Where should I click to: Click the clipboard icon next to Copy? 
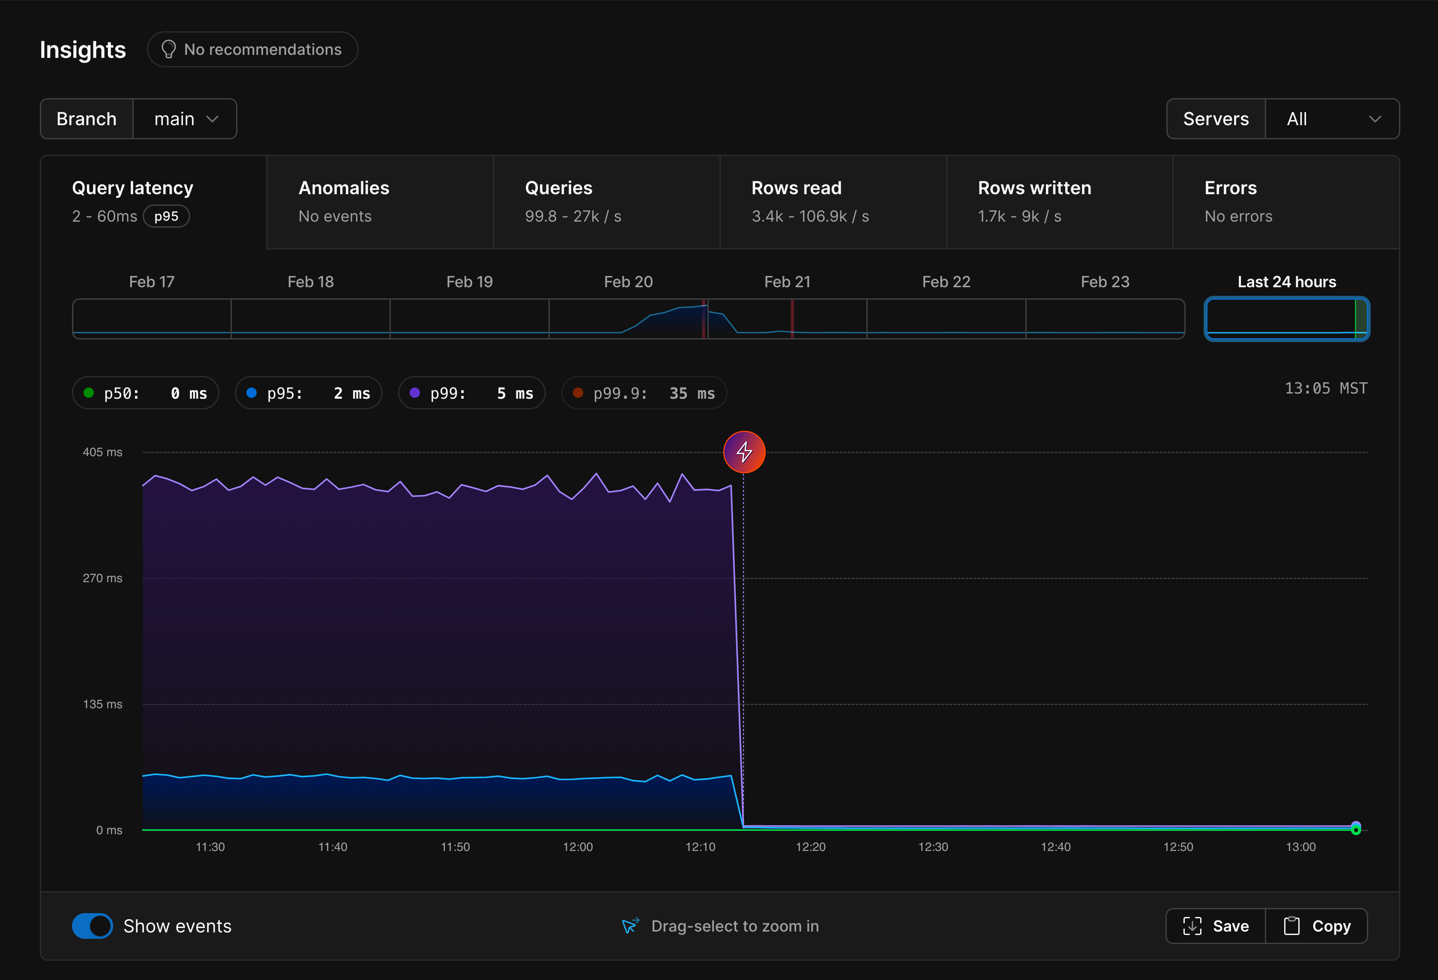[1293, 926]
